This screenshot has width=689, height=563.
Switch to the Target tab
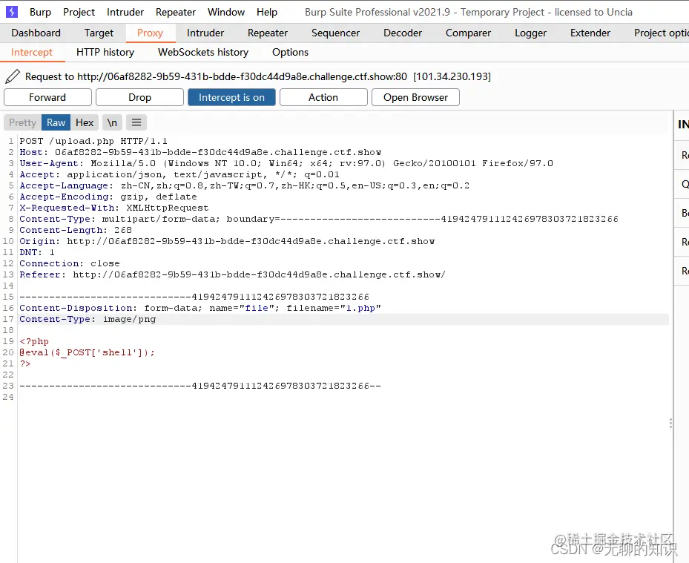coord(99,33)
